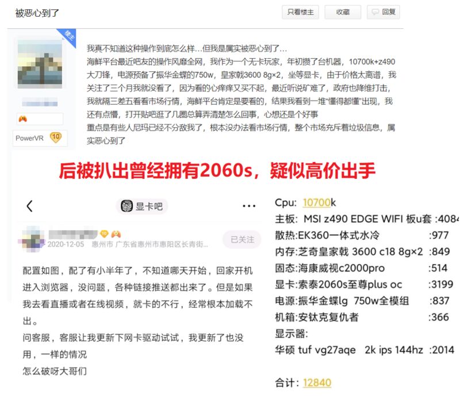Click the orange level badge beside blurred username
Screen dimensions: 460x398
[x=104, y=234]
